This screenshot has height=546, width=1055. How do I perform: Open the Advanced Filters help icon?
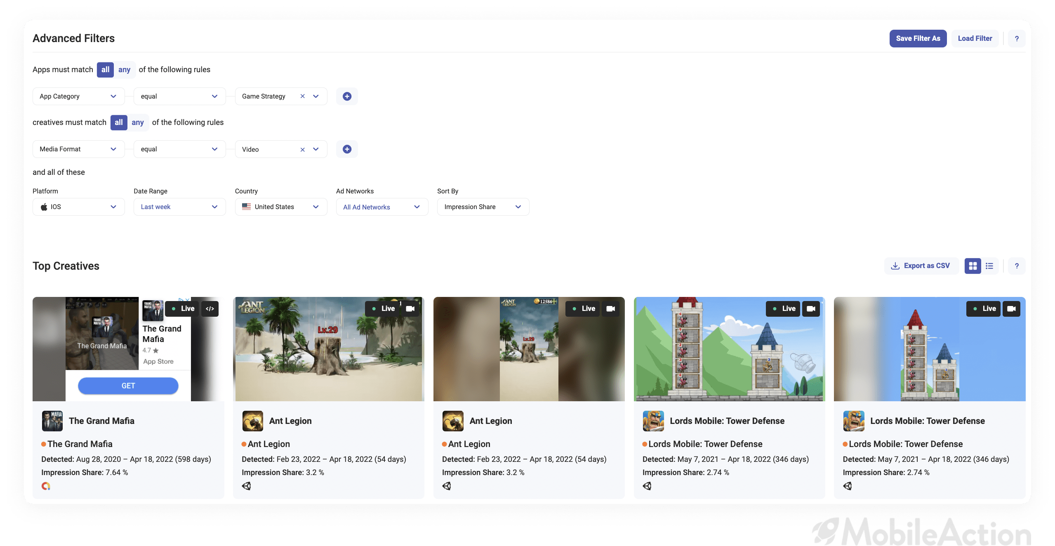click(1016, 38)
